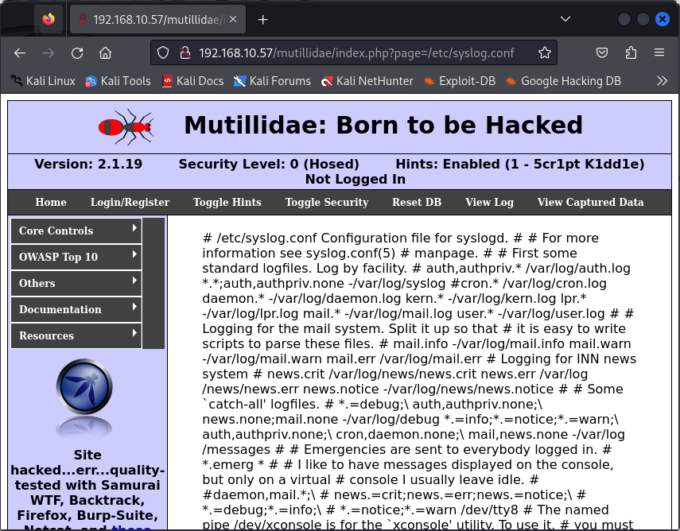Image resolution: width=680 pixels, height=531 pixels.
Task: Close the browser window
Action: point(663,19)
